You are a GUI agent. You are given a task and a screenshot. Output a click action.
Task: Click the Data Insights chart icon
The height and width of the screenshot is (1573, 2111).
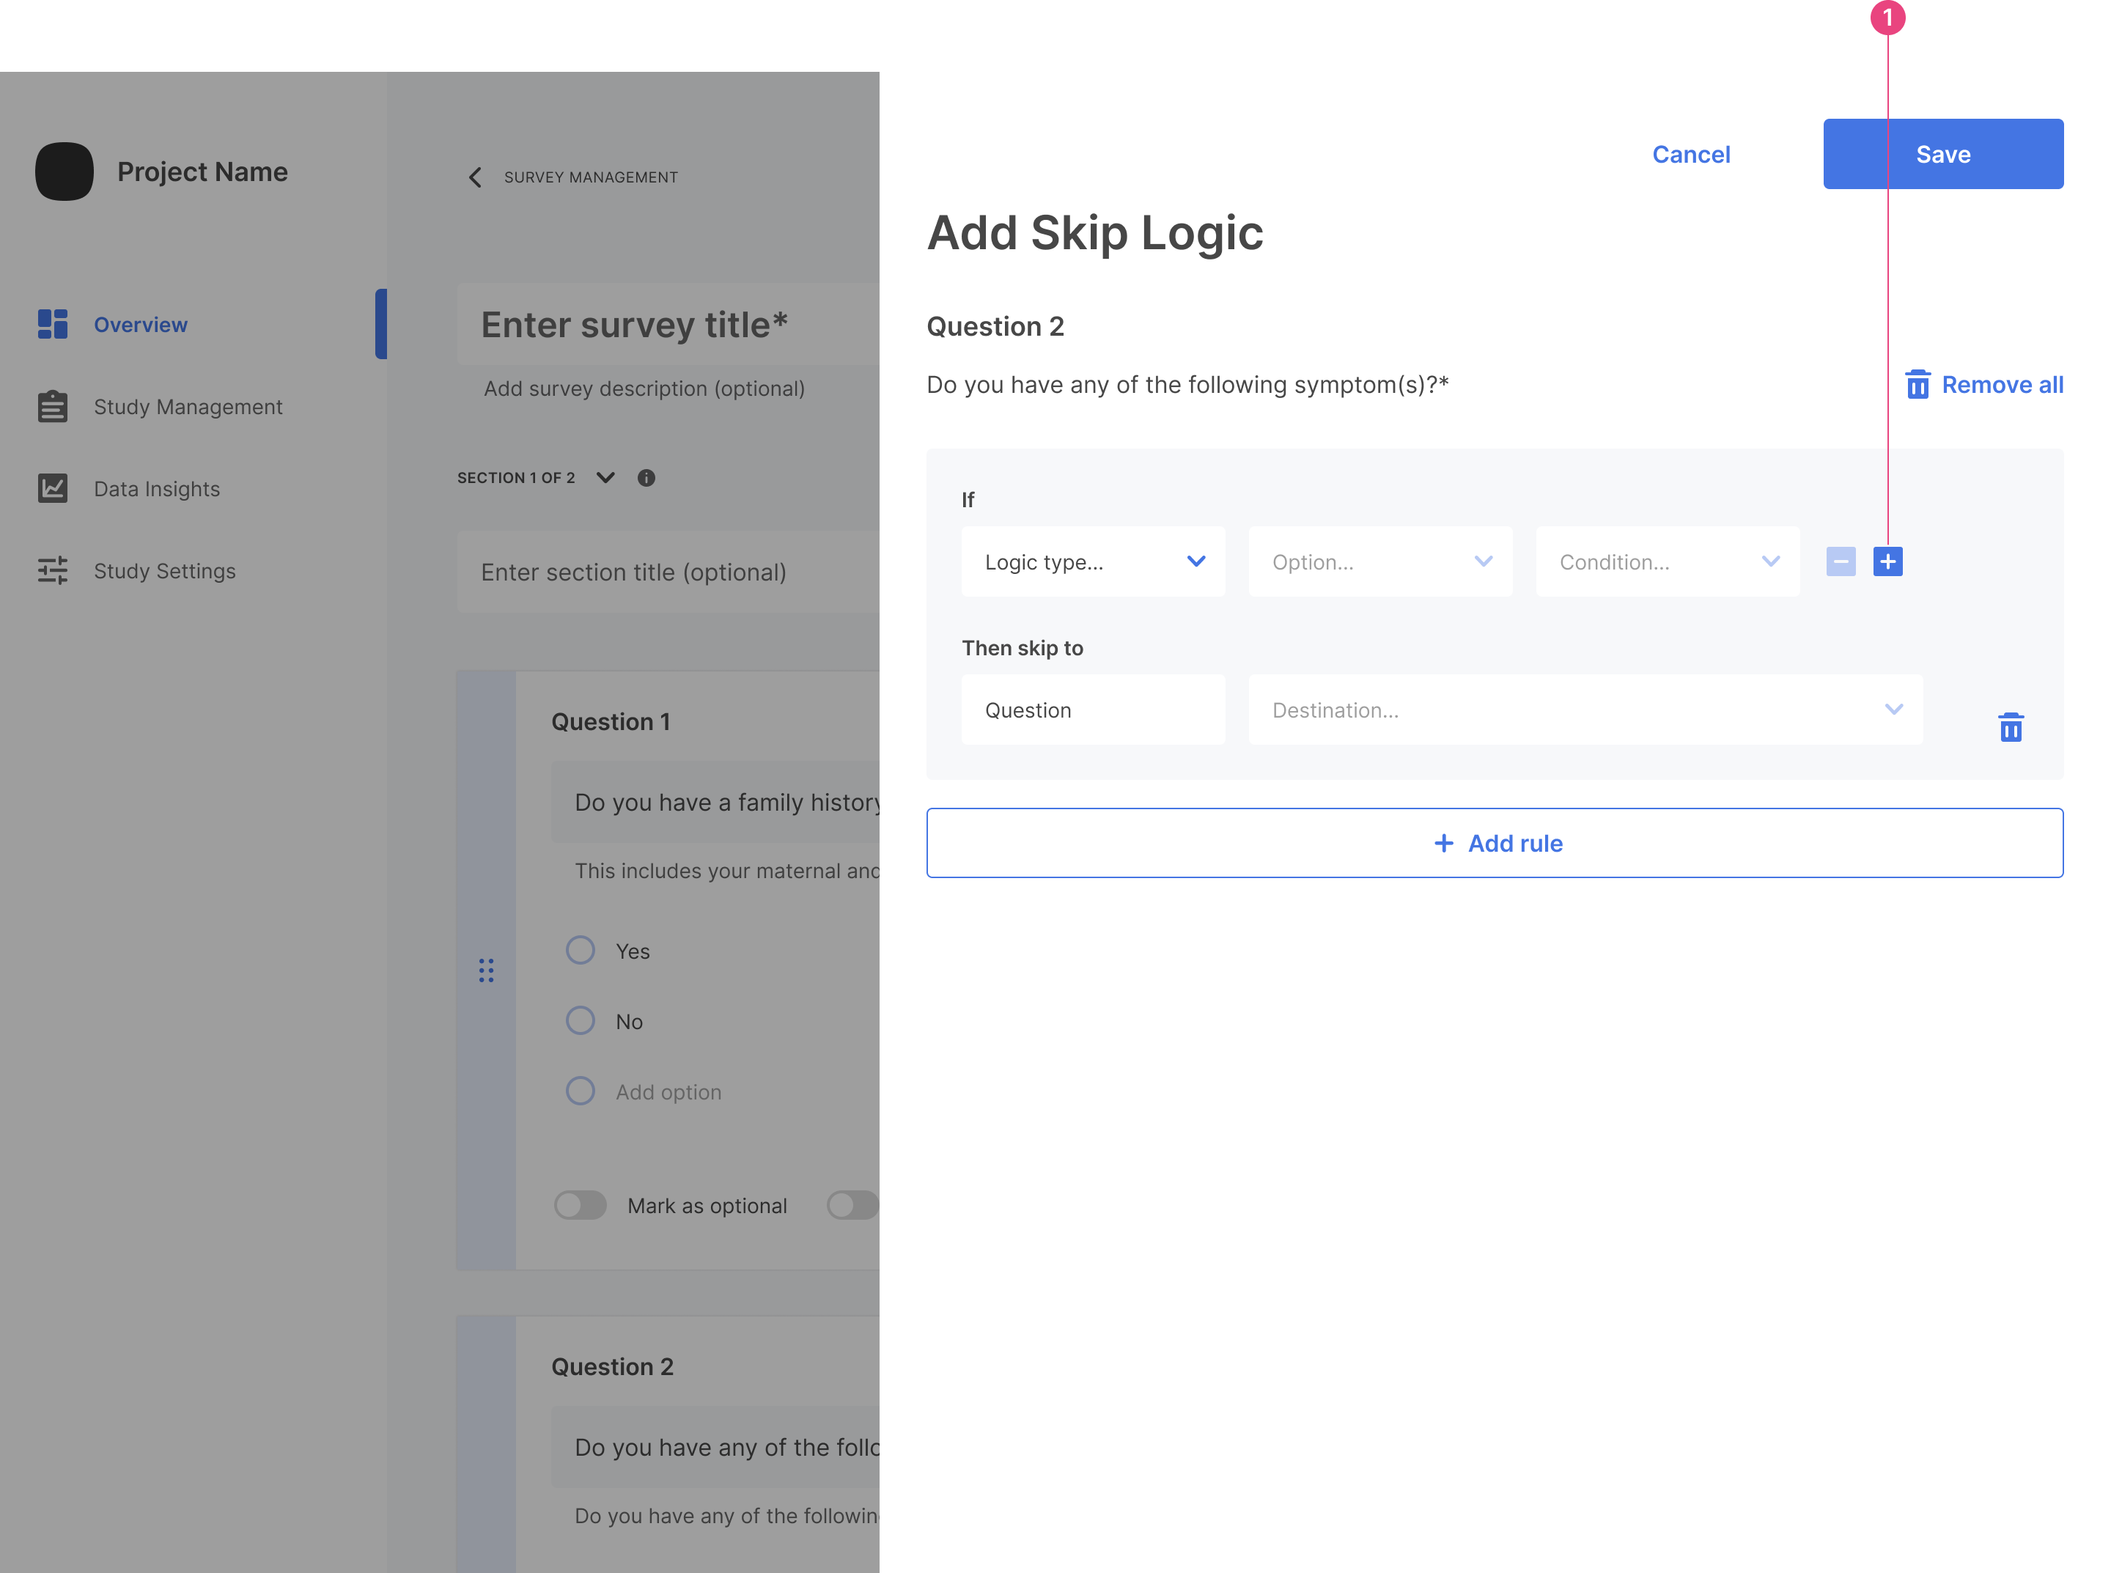pyautogui.click(x=52, y=488)
